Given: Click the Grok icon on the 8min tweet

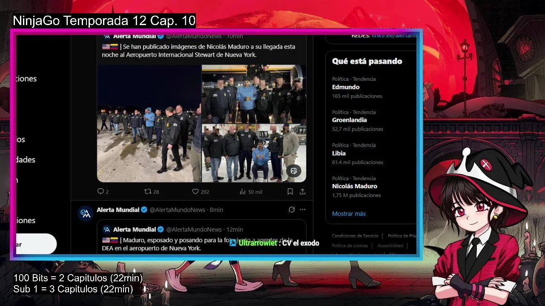Looking at the screenshot, I should coord(292,210).
